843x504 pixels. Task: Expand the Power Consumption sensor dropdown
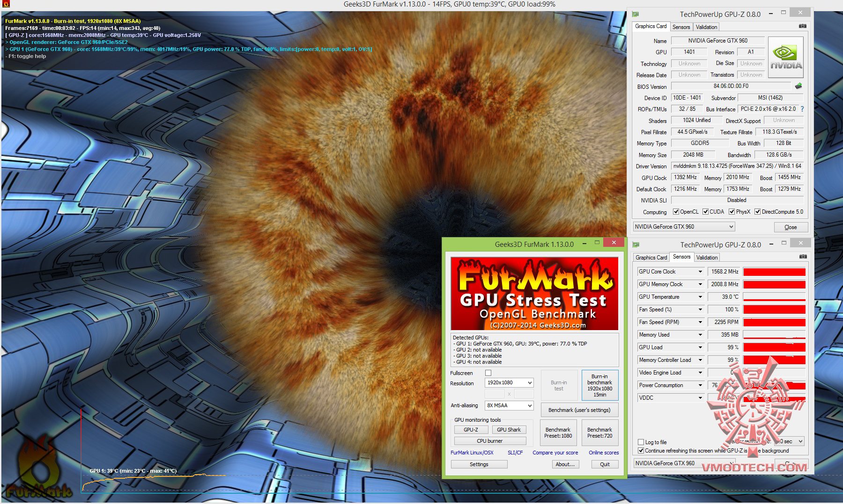pos(700,385)
